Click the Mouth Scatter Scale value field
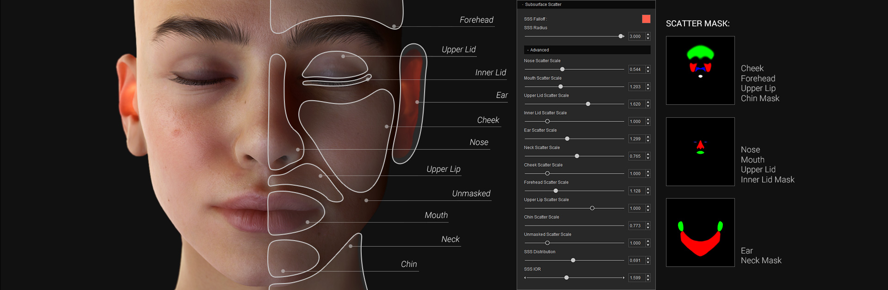This screenshot has width=888, height=290. pyautogui.click(x=636, y=87)
